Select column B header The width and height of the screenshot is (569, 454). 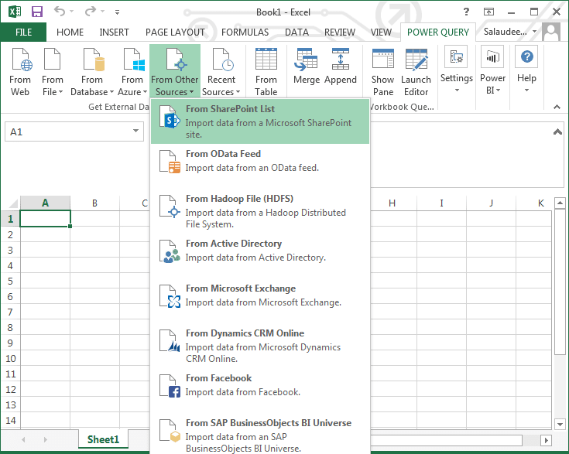pyautogui.click(x=94, y=203)
